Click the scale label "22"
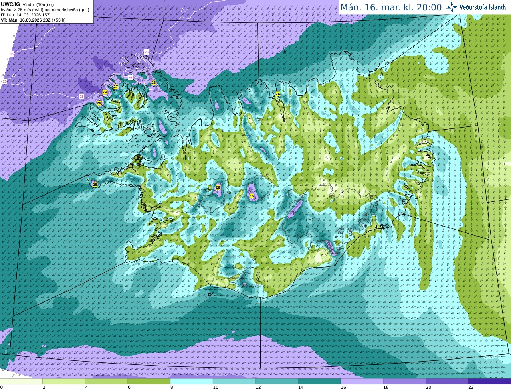Screen dimensions: 511x390 (x=471, y=387)
